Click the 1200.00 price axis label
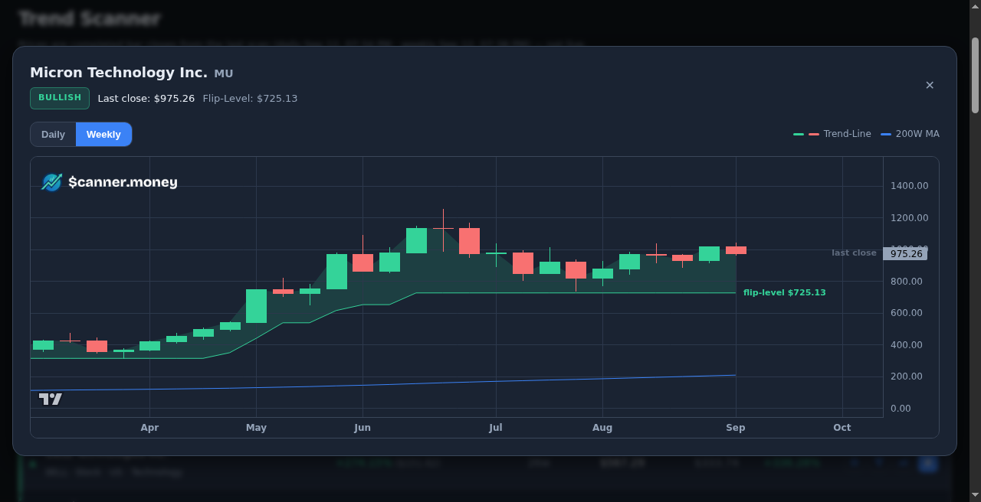Image resolution: width=981 pixels, height=502 pixels. coord(909,218)
